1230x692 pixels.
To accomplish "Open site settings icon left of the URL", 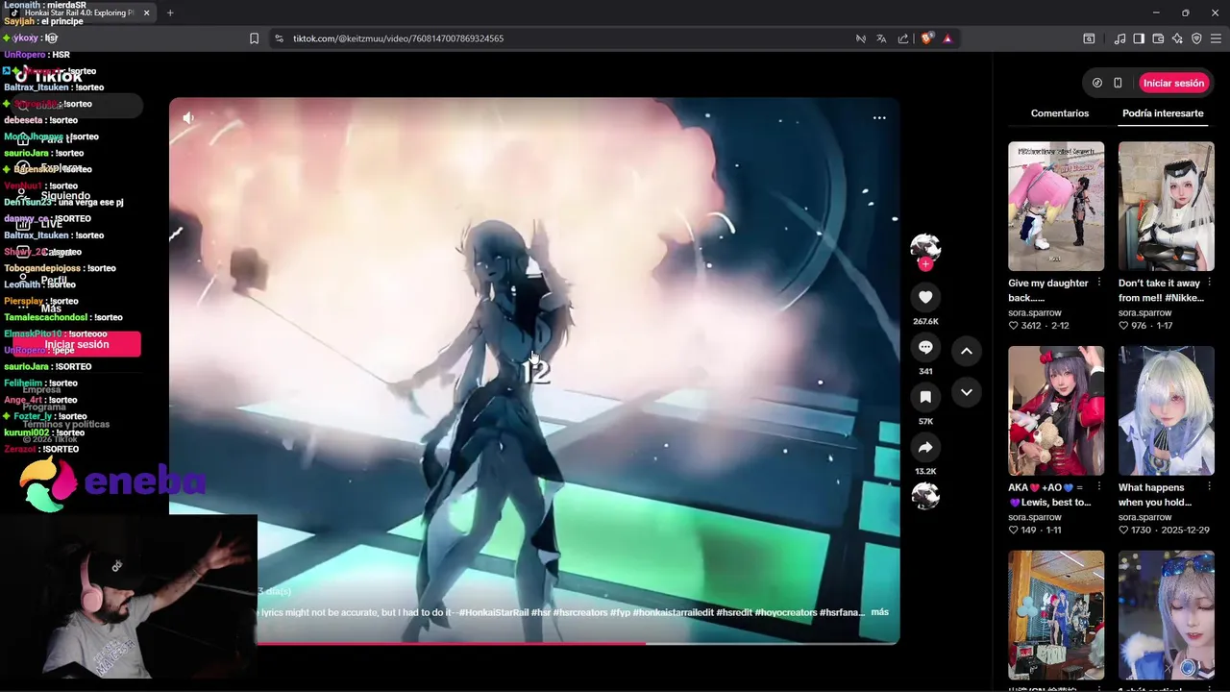I will coord(280,38).
